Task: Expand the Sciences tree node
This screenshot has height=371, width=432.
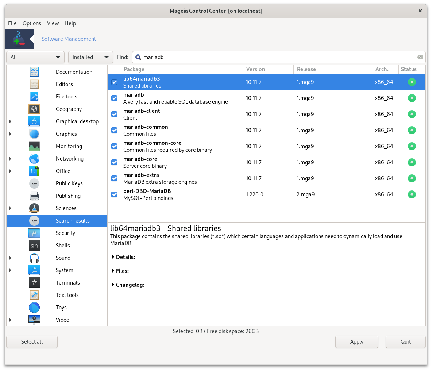Action: [10, 208]
